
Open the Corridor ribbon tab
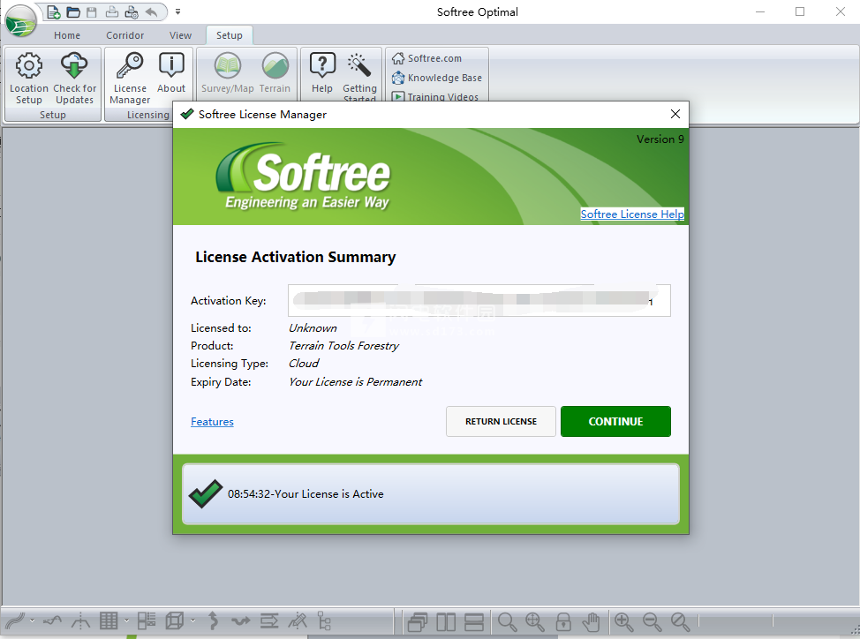pyautogui.click(x=125, y=35)
